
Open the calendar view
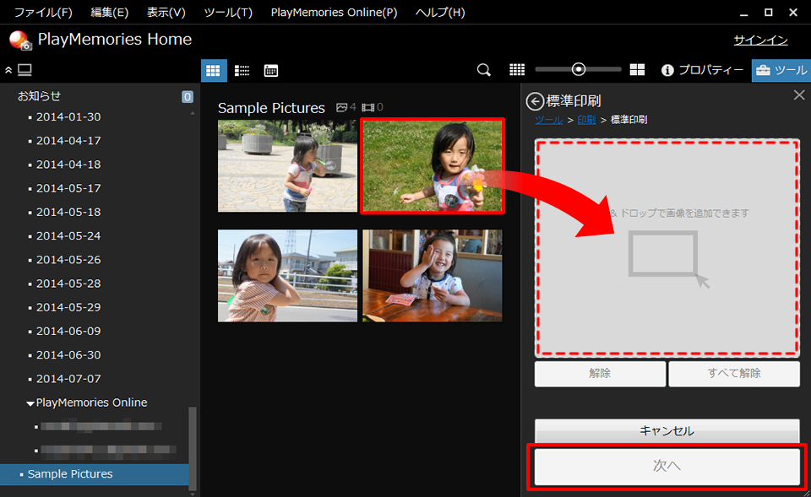coord(270,70)
